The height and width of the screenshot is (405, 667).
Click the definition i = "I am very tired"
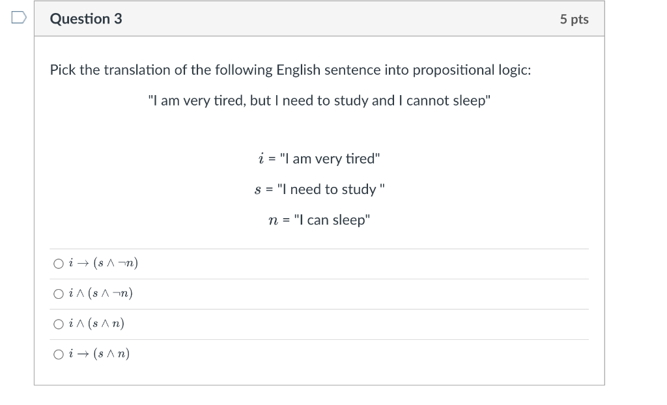[x=319, y=158]
